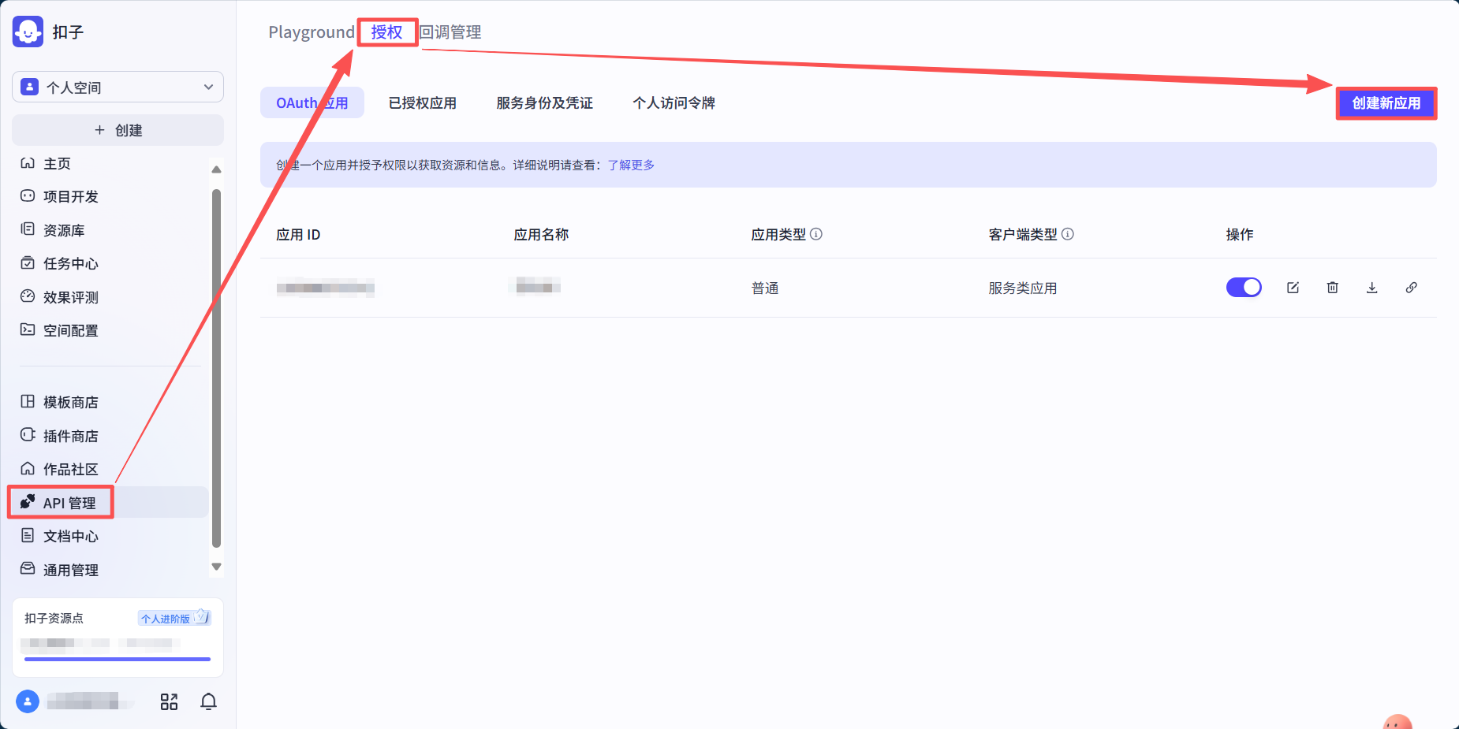Viewport: 1459px width, 729px height.
Task: Open the 插件商店 sidebar entry
Action: 69,435
